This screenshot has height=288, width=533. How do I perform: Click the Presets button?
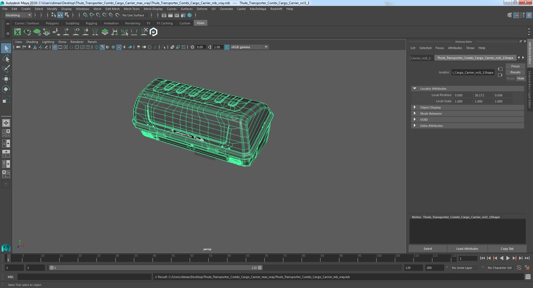tap(515, 72)
